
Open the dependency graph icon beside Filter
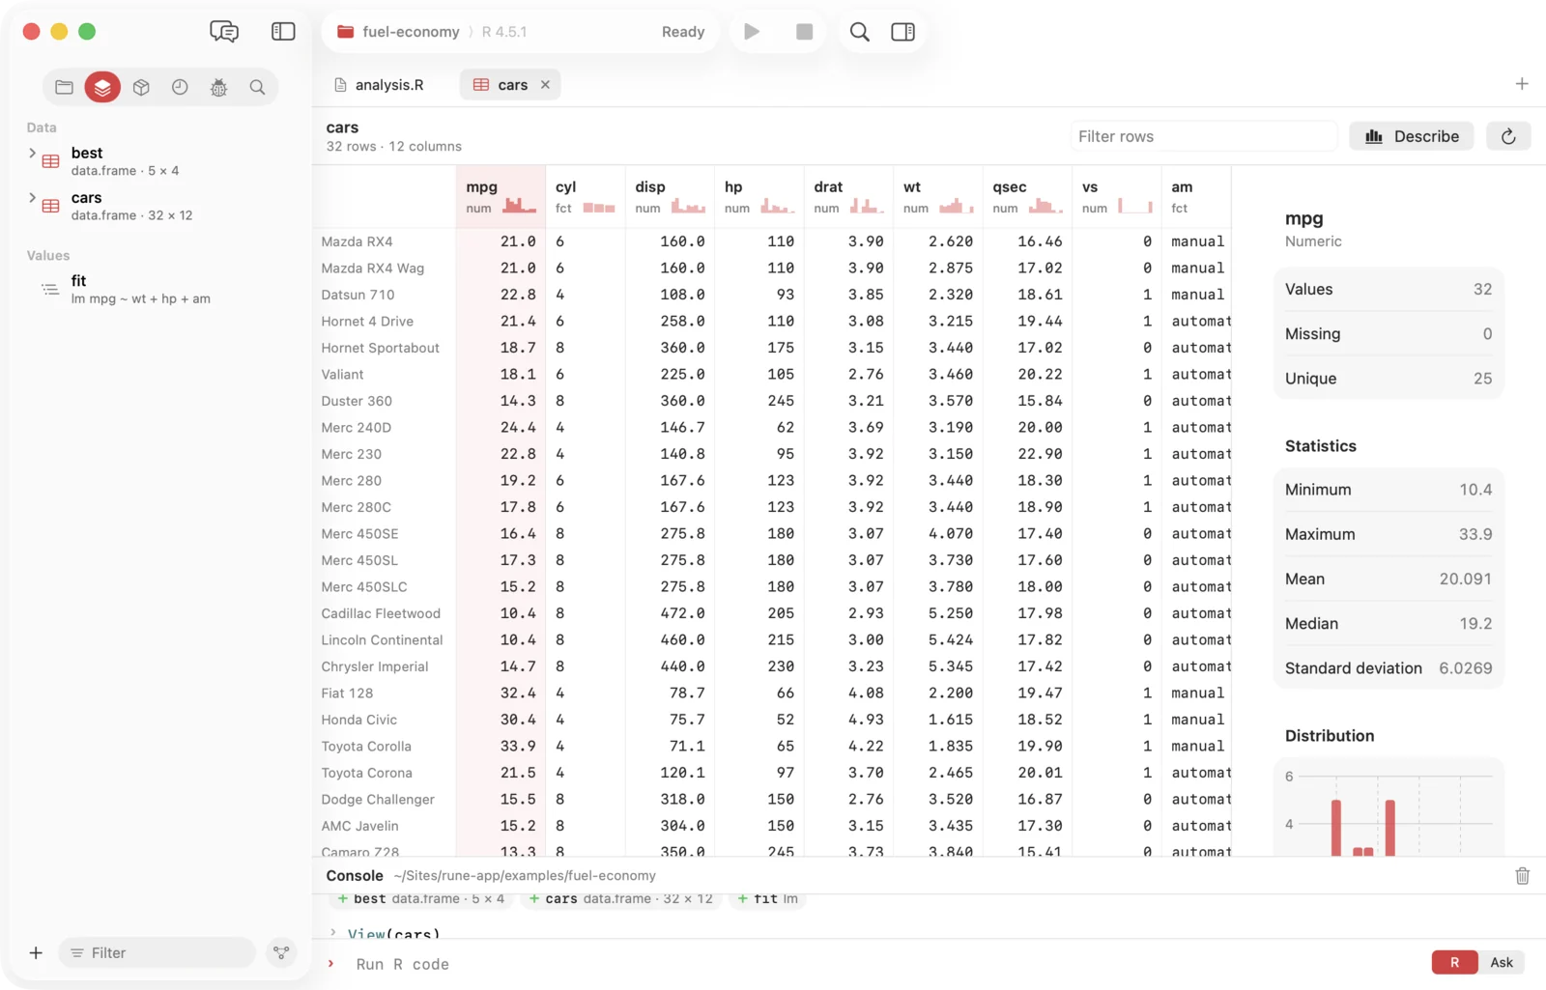click(x=281, y=952)
